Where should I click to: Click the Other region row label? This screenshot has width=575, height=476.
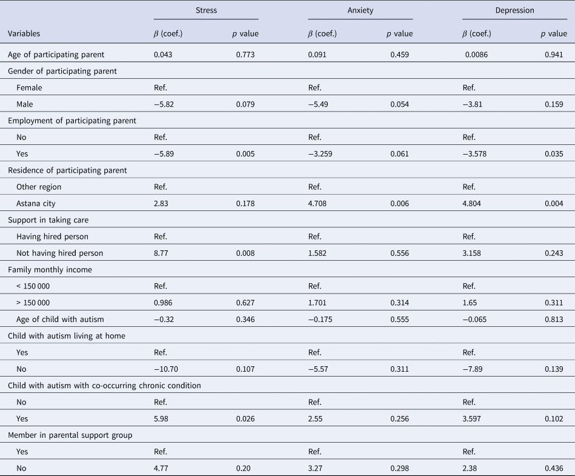(x=39, y=187)
